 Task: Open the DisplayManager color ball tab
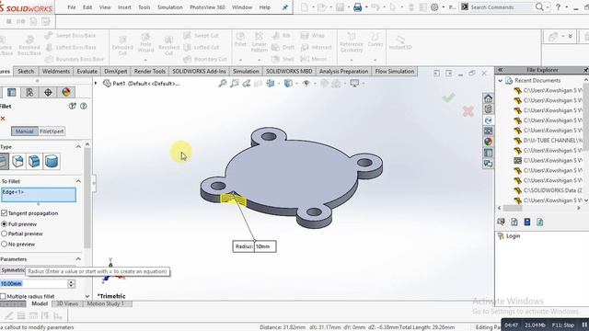tap(65, 92)
